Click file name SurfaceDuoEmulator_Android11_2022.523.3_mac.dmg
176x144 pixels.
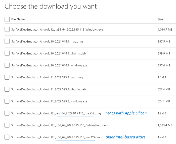coord(47,77)
